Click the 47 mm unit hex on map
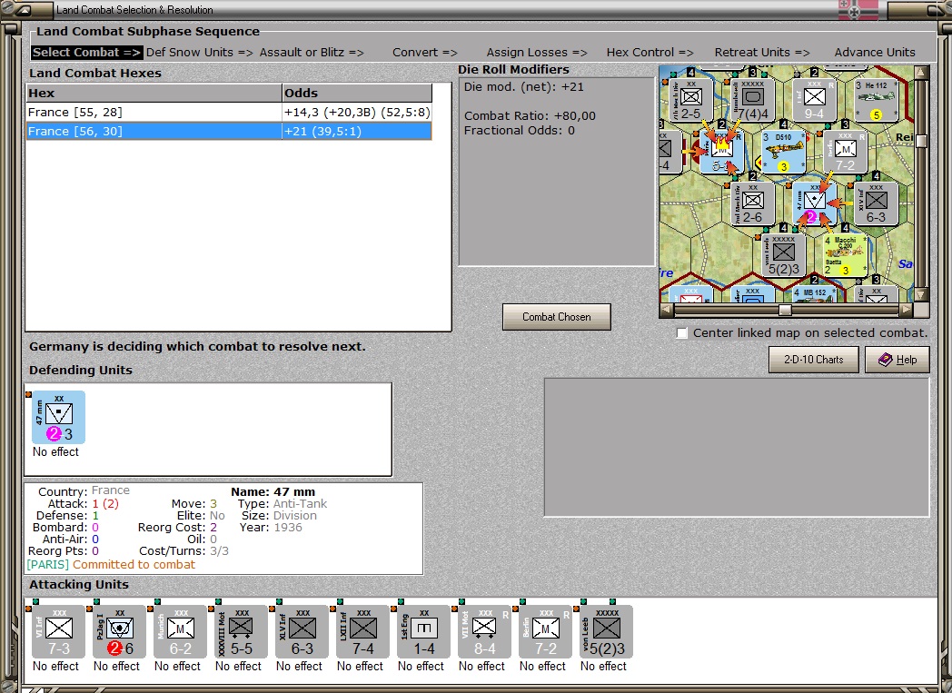 814,203
